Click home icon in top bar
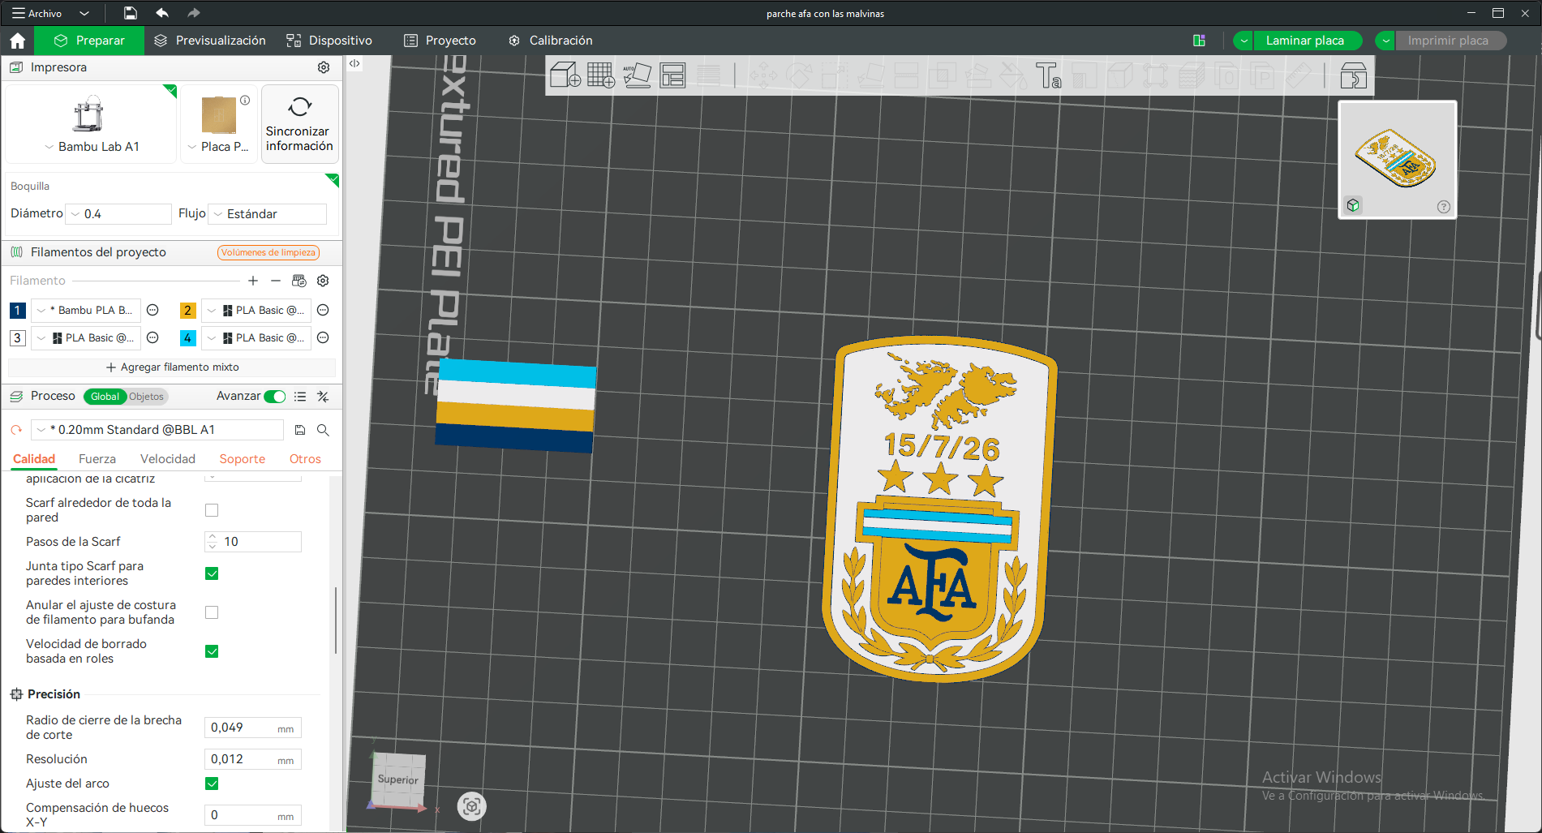The height and width of the screenshot is (833, 1542). (x=18, y=41)
